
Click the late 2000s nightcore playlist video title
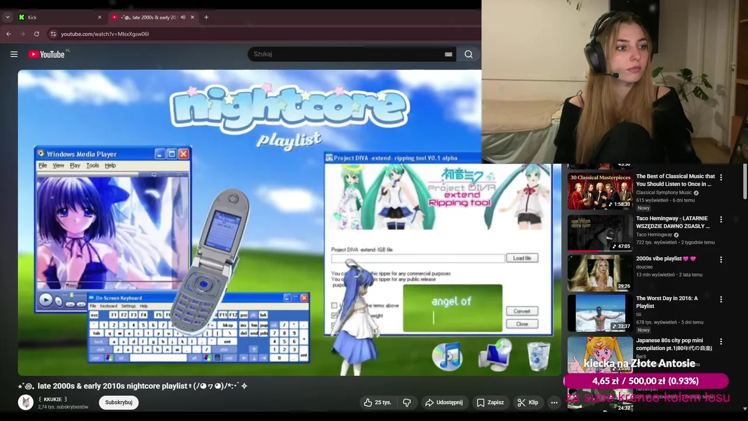tap(133, 386)
